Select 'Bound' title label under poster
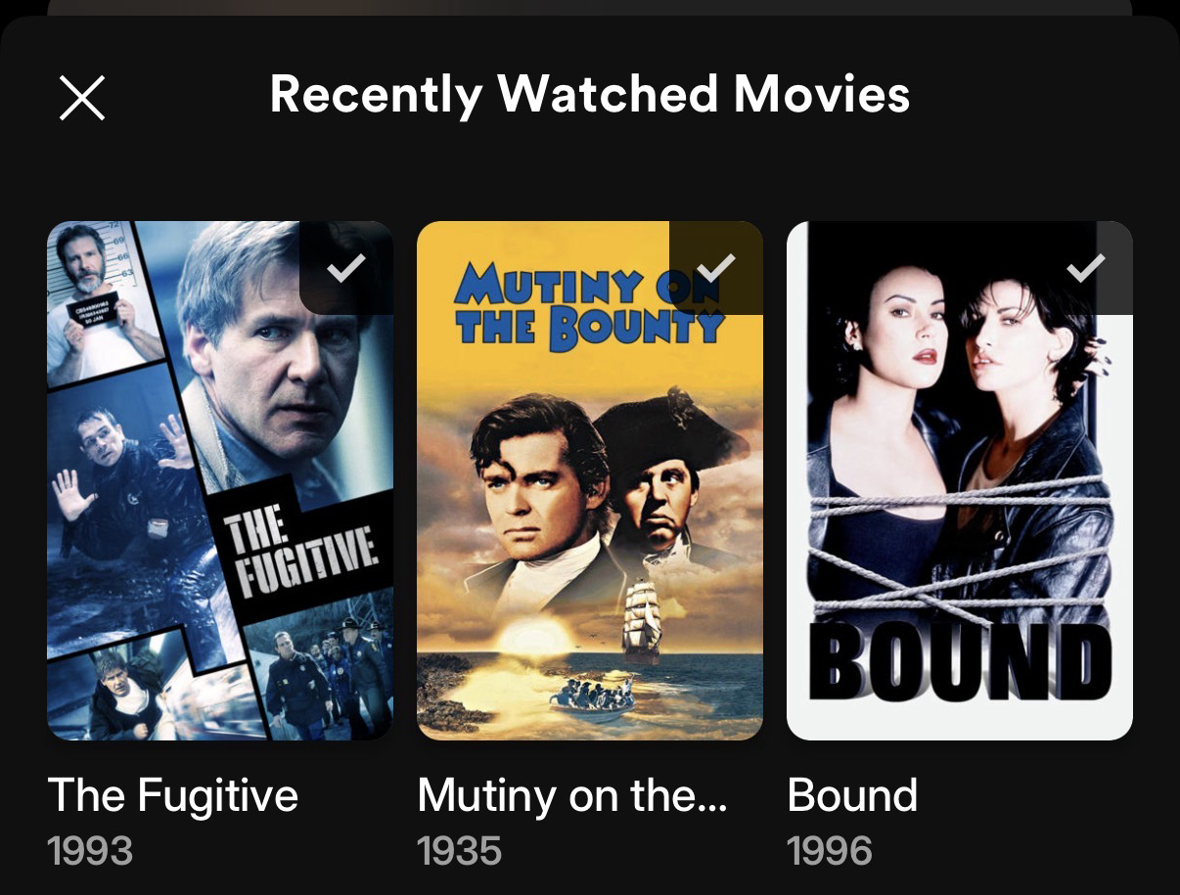 pos(852,795)
